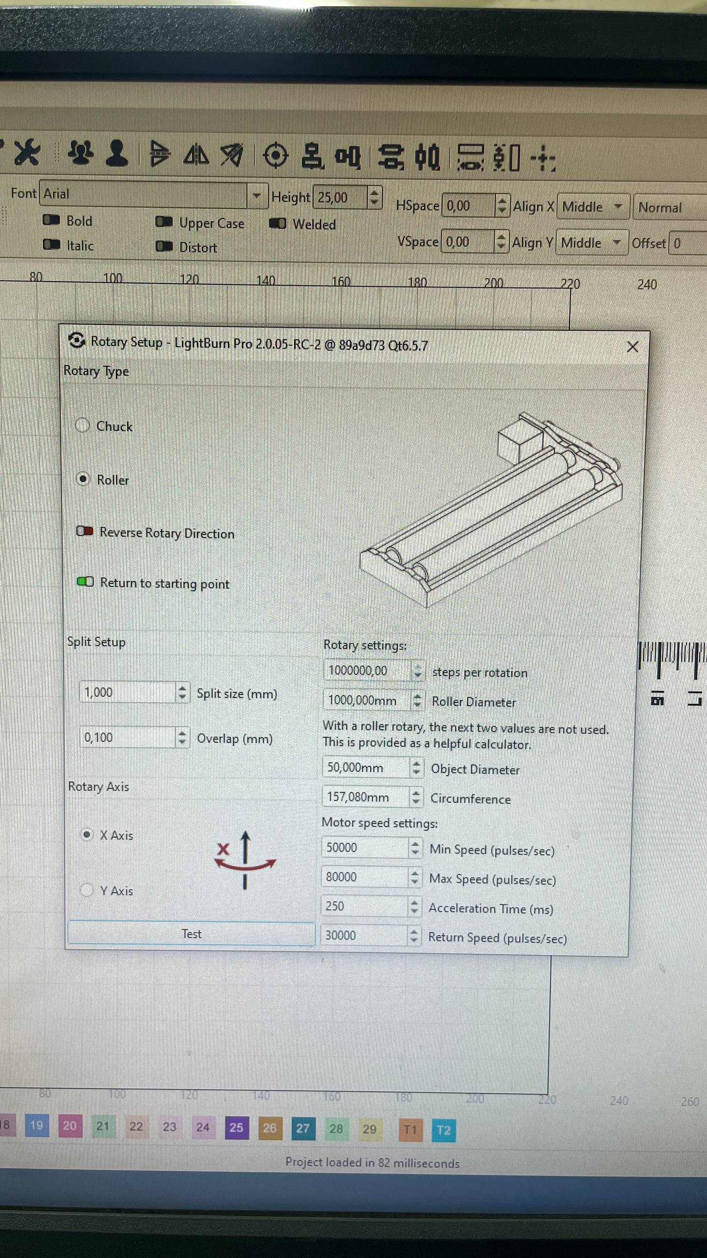Click the Flip Horizontal mirror icon
This screenshot has height=1258, width=707.
196,155
